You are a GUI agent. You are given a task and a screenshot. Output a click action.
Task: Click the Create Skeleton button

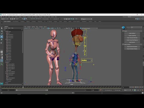point(132,33)
